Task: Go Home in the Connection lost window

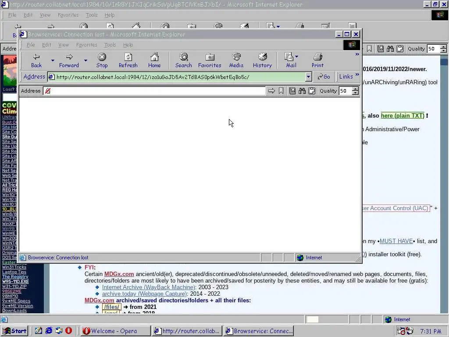Action: pyautogui.click(x=154, y=61)
